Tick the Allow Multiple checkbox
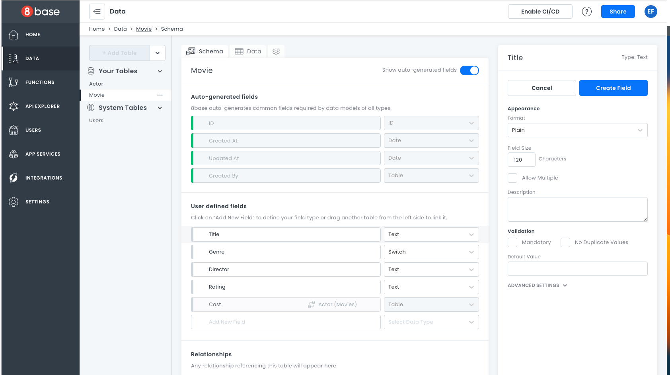The image size is (670, 375). click(x=512, y=178)
